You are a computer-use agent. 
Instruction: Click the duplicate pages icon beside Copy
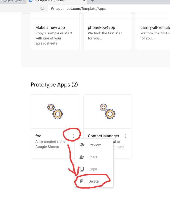[x=82, y=169]
